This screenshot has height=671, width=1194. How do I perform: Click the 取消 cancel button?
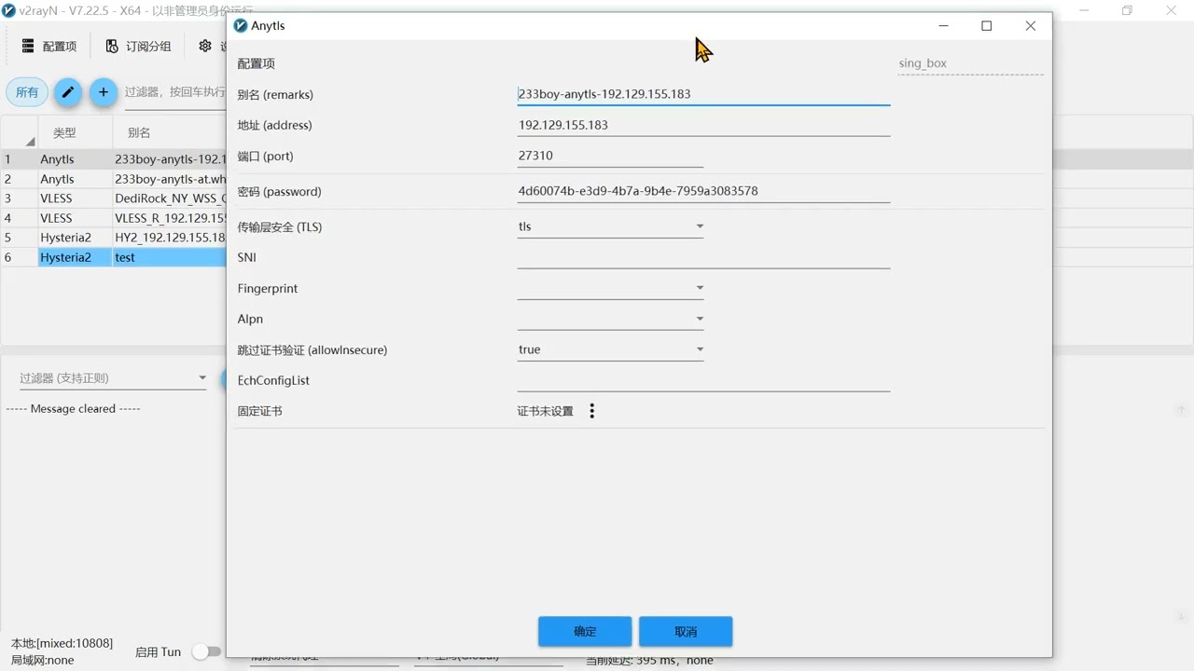[686, 631]
